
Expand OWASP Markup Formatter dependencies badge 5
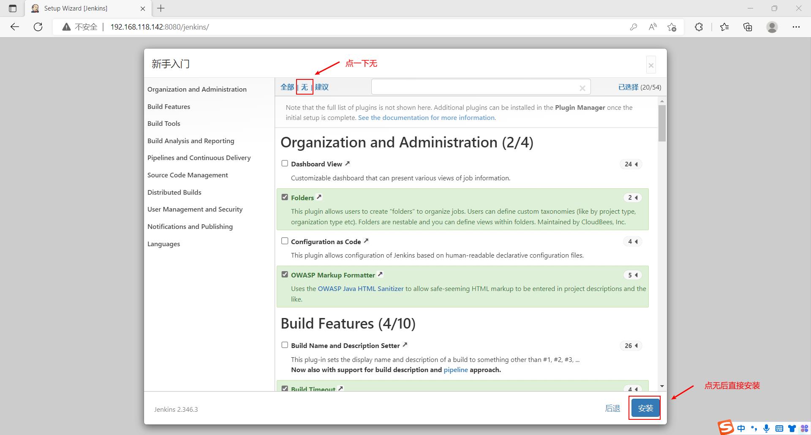[x=632, y=275]
